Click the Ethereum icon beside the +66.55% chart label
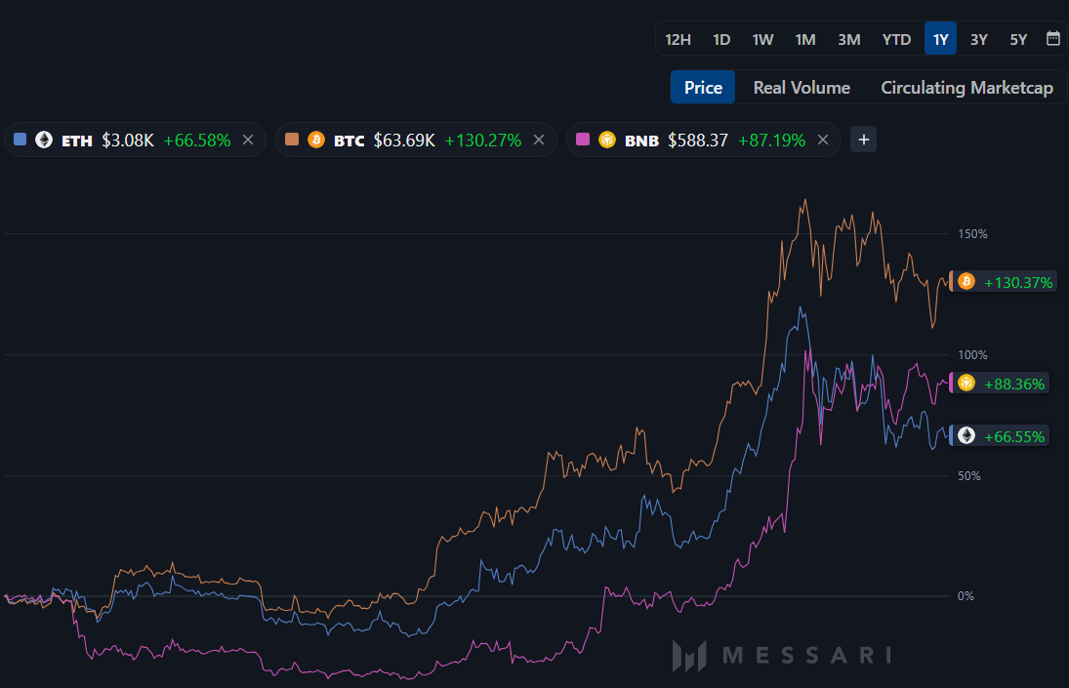The height and width of the screenshot is (688, 1069). pyautogui.click(x=966, y=436)
